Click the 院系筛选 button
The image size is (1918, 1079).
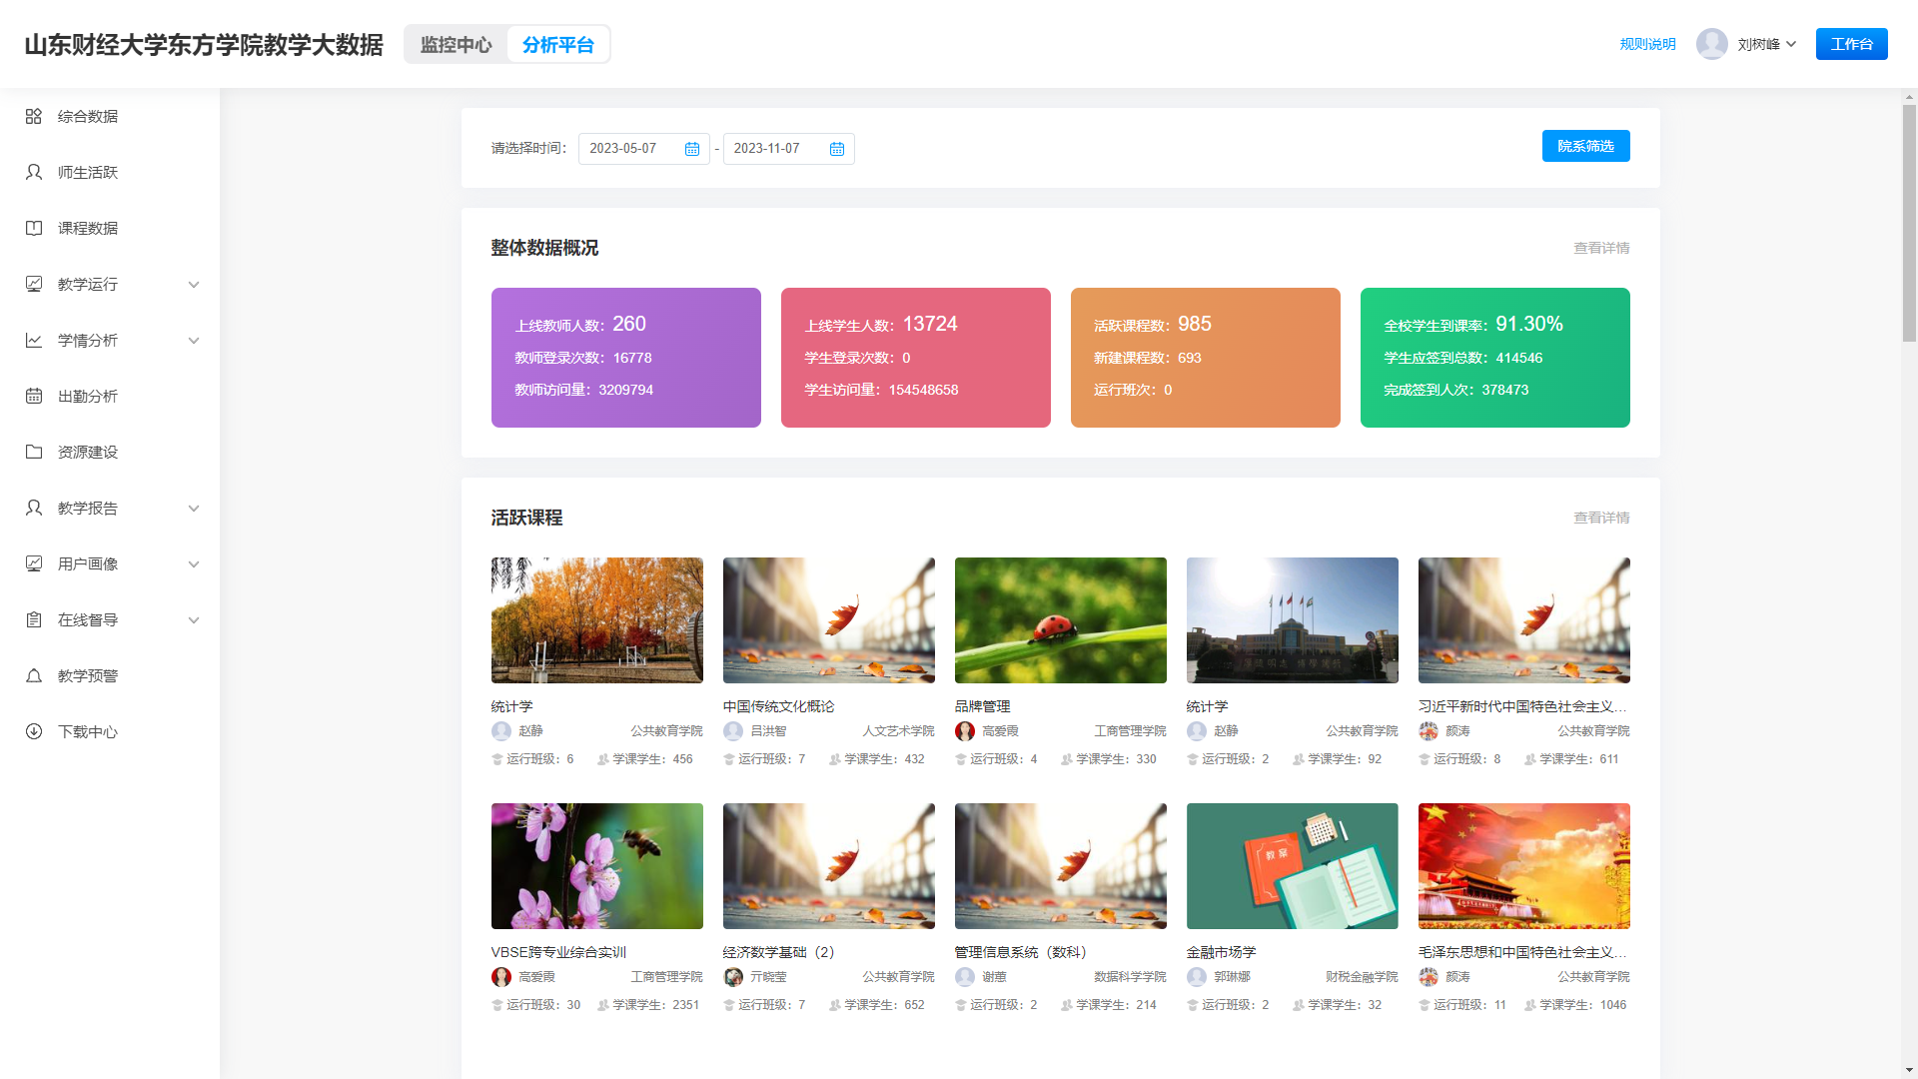point(1585,146)
